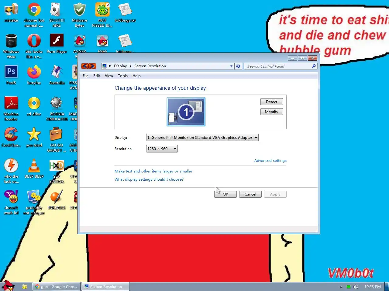This screenshot has height=291, width=389.
Task: Confirm with the OK button
Action: [x=225, y=194]
